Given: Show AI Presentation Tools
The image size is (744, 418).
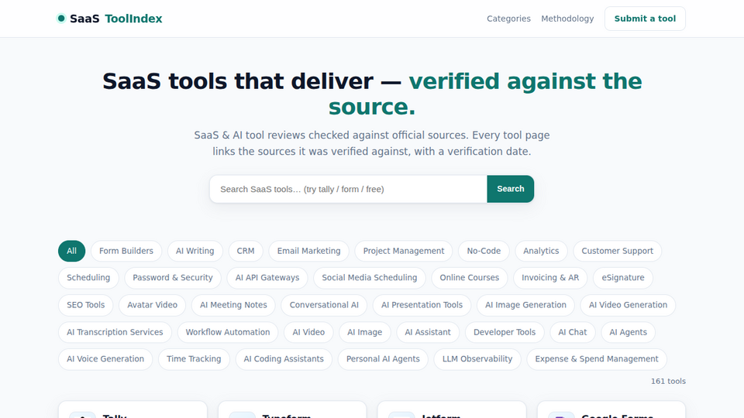Looking at the screenshot, I should click(x=422, y=305).
